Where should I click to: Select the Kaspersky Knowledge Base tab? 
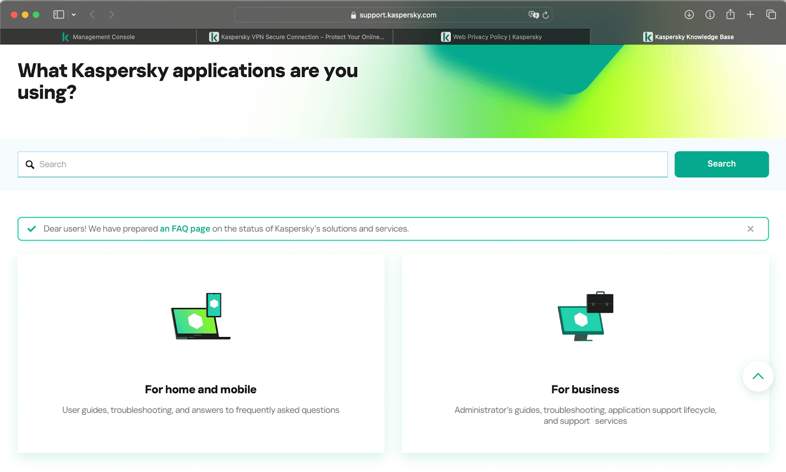coord(688,37)
